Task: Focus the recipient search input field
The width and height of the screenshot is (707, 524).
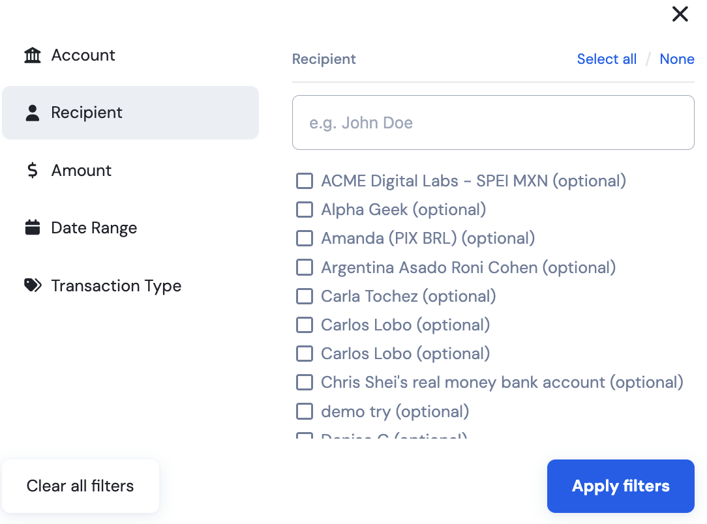Action: [493, 123]
